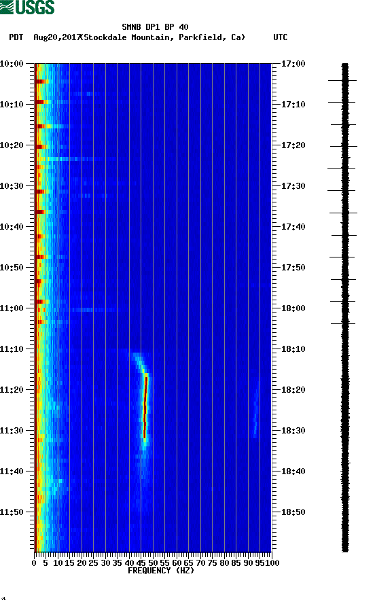Click the 85 Hz frequency tick label
Image resolution: width=375 pixels, height=606 pixels.
(236, 563)
